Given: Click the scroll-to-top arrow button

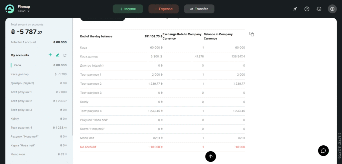Looking at the screenshot, I should click(210, 156).
